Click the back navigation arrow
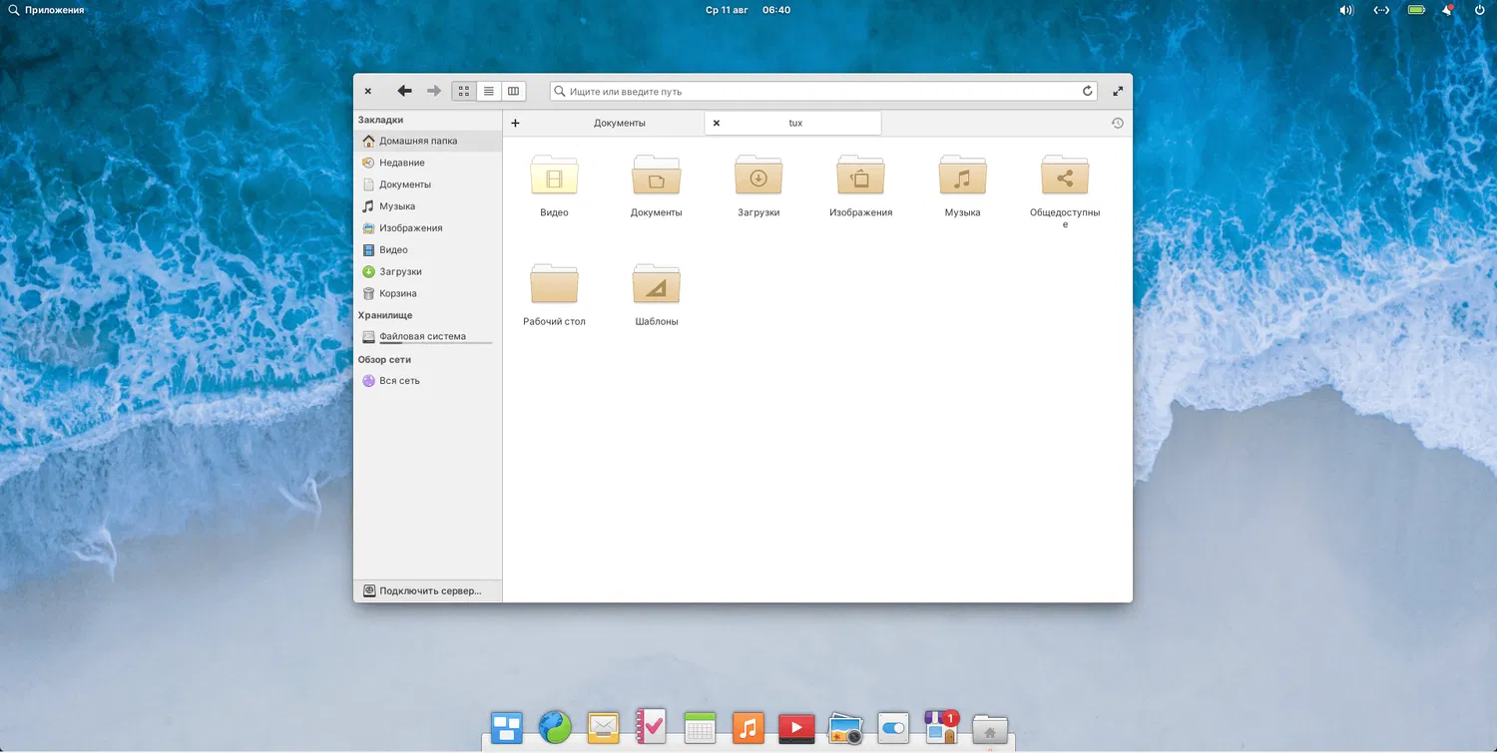Image resolution: width=1497 pixels, height=753 pixels. (404, 91)
